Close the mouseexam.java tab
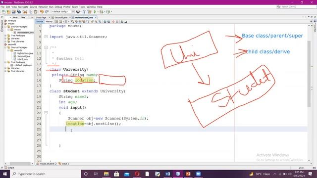The width and height of the screenshot is (317, 178). (x=96, y=18)
